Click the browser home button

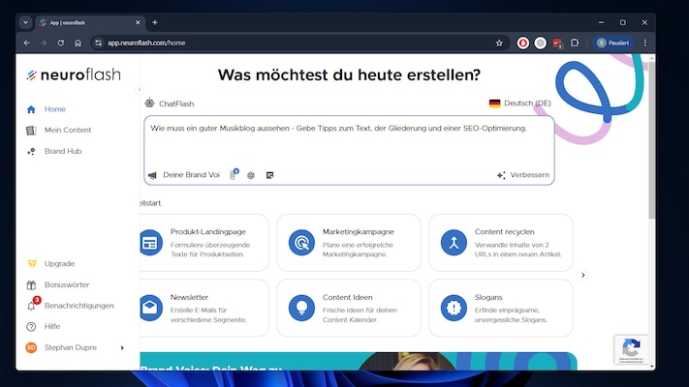78,43
